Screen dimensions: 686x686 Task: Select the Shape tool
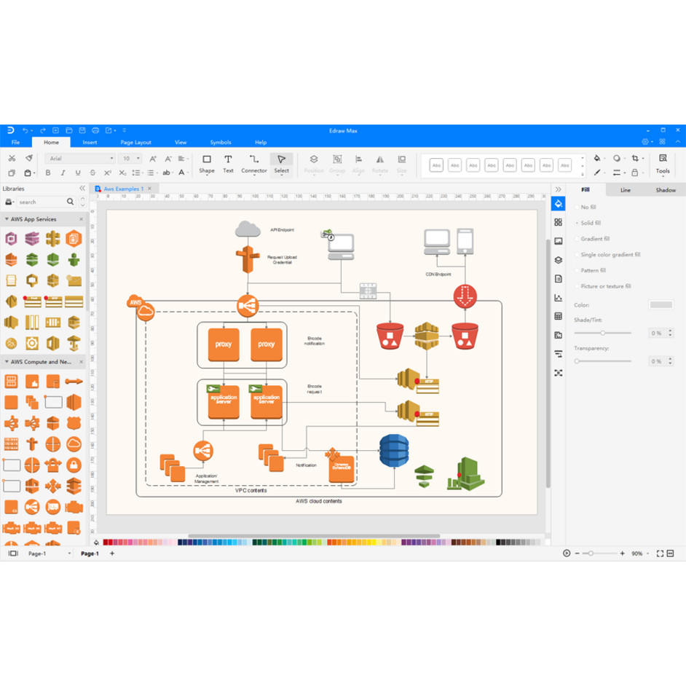(207, 164)
